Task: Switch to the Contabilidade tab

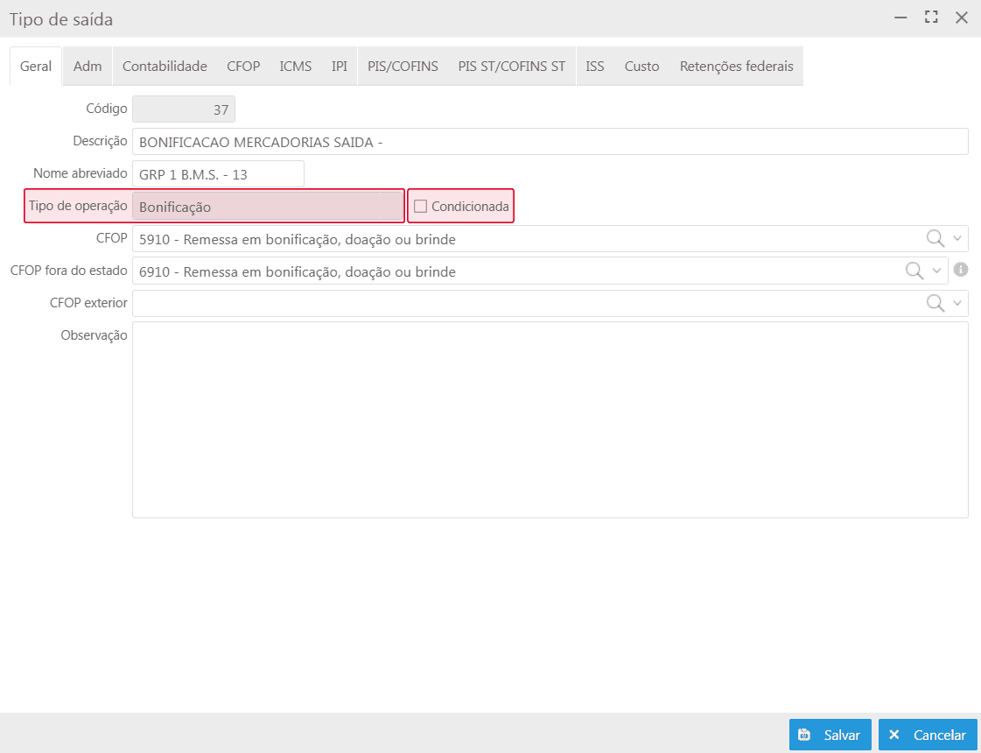Action: tap(165, 67)
